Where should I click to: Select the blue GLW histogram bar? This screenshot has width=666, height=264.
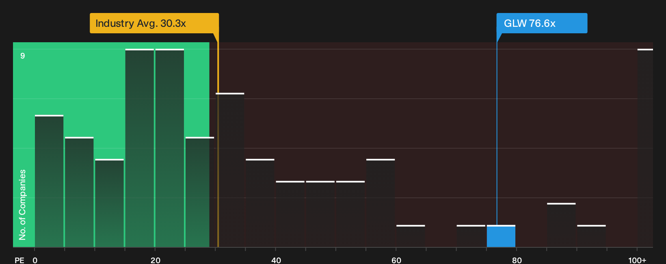tap(501, 236)
